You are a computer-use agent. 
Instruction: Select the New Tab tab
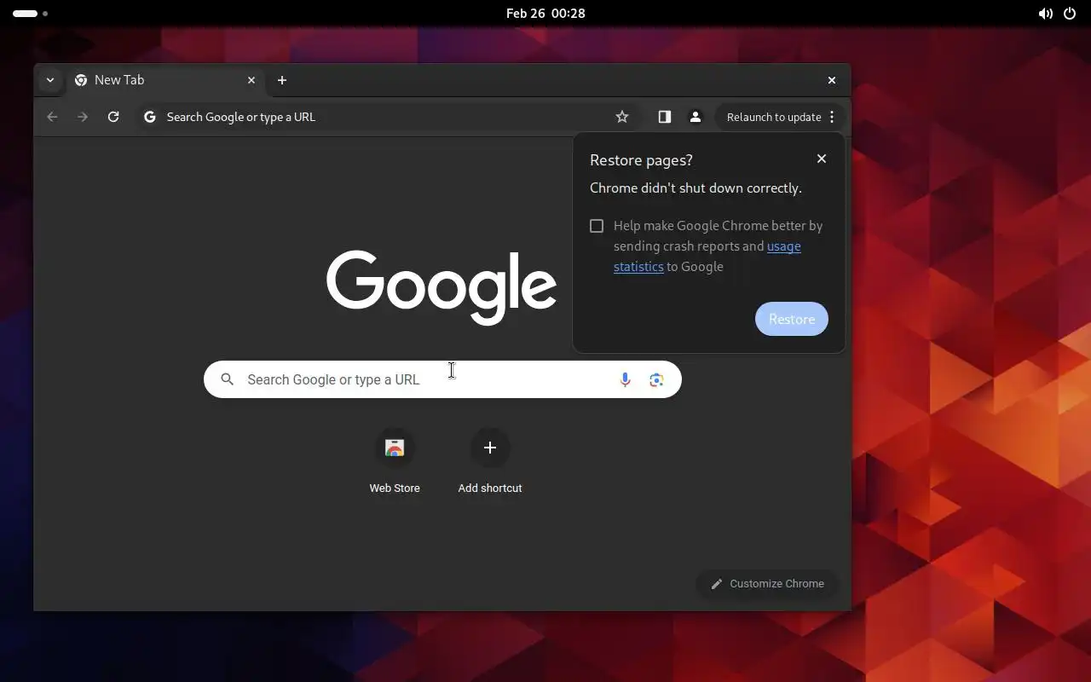[166, 80]
